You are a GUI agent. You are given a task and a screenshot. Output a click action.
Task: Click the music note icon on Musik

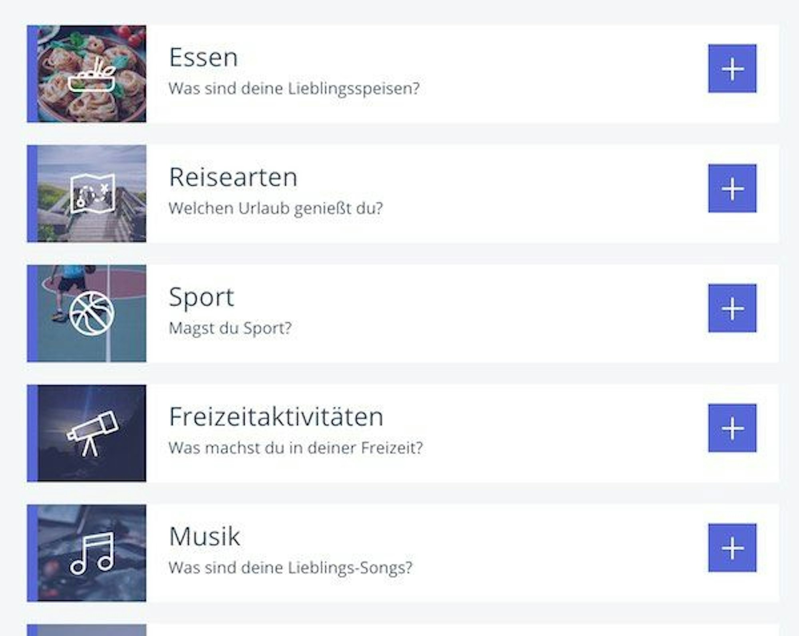click(x=92, y=553)
